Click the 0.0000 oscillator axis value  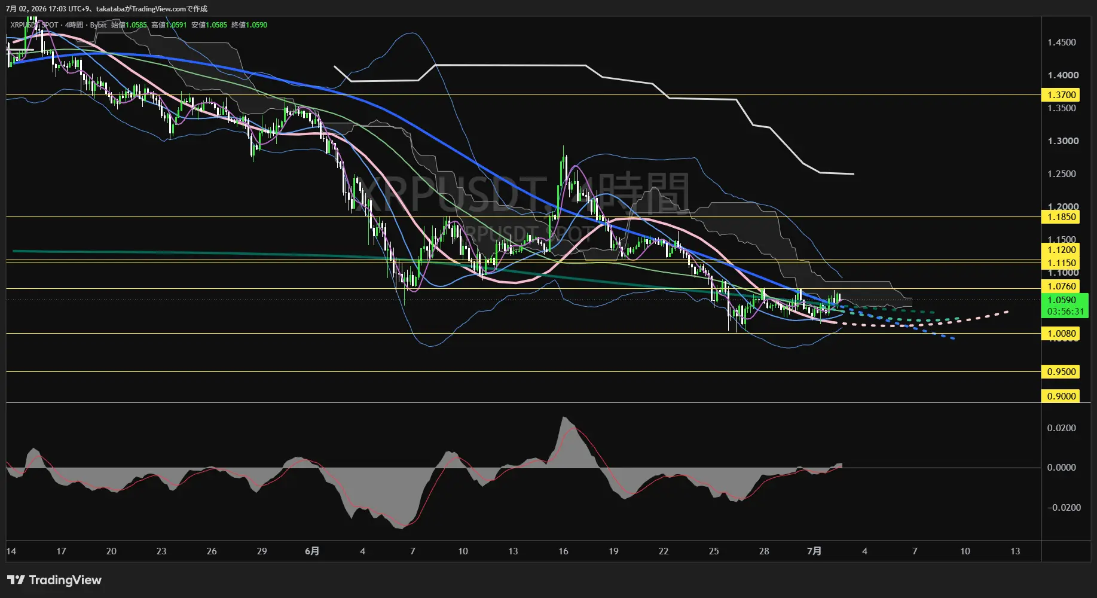coord(1061,468)
